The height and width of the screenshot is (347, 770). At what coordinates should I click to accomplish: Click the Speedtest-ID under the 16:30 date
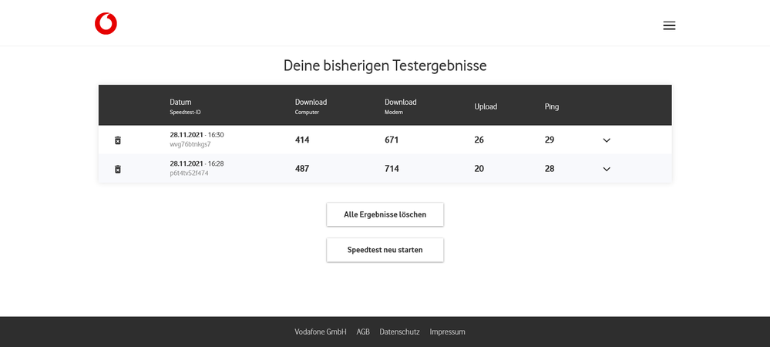coord(190,144)
